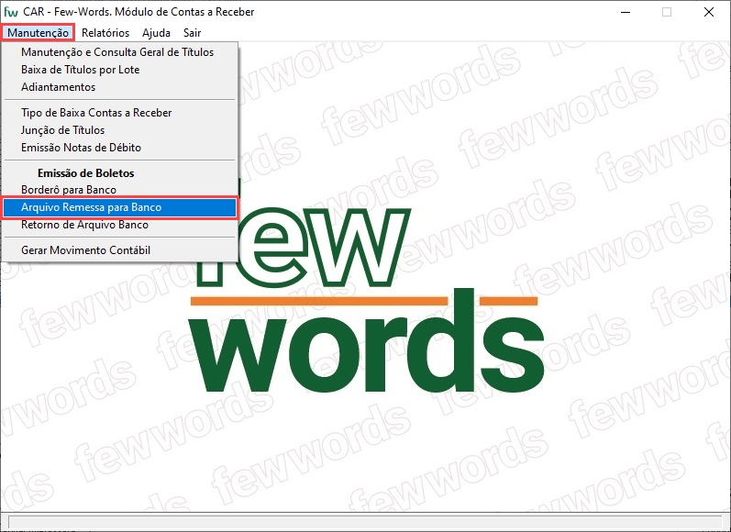Close the CAR Few-Words window
This screenshot has height=532, width=731.
coord(709,12)
